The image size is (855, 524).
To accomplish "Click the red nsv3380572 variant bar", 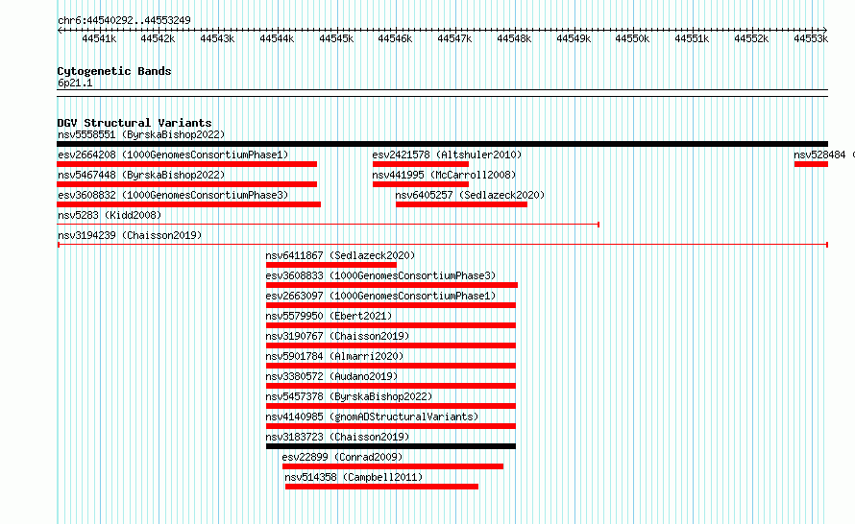I will pyautogui.click(x=390, y=386).
